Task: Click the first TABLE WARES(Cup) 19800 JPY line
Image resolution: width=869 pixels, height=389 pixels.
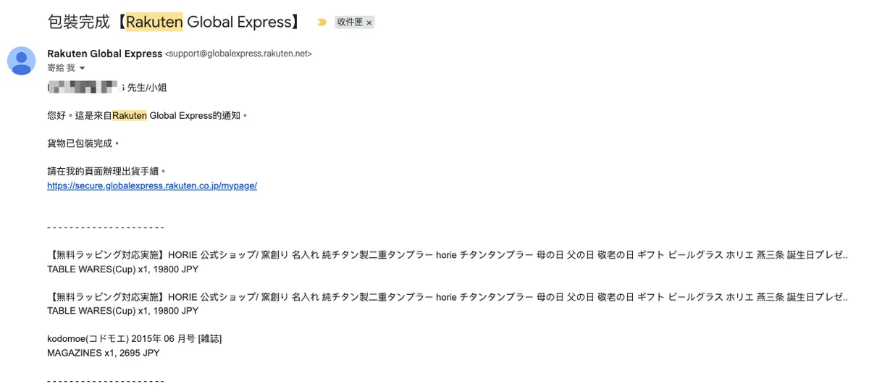Action: [x=122, y=269]
